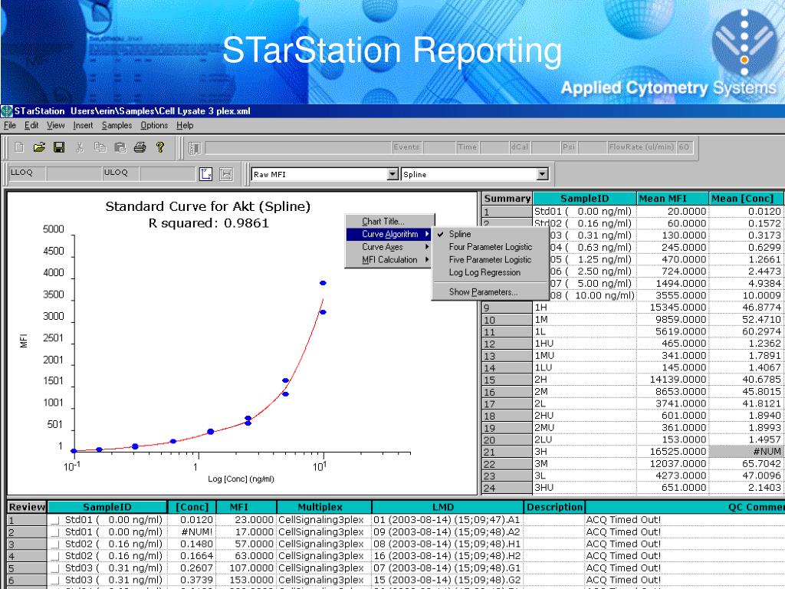Expand the Curve Algorithm submenu entry
This screenshot has width=785, height=589.
click(x=389, y=234)
